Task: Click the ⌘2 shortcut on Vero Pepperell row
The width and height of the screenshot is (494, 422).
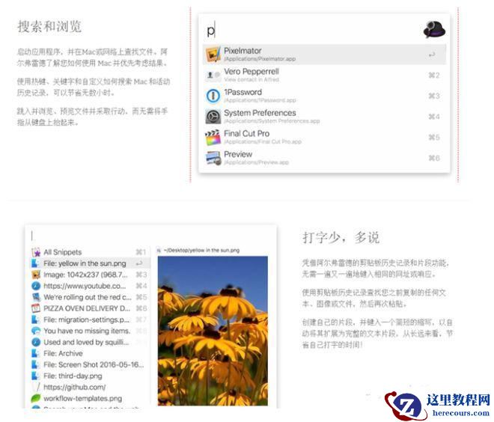Action: coord(434,75)
